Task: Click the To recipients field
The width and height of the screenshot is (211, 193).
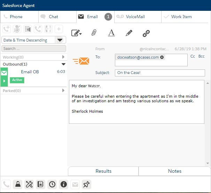Action: (x=151, y=60)
